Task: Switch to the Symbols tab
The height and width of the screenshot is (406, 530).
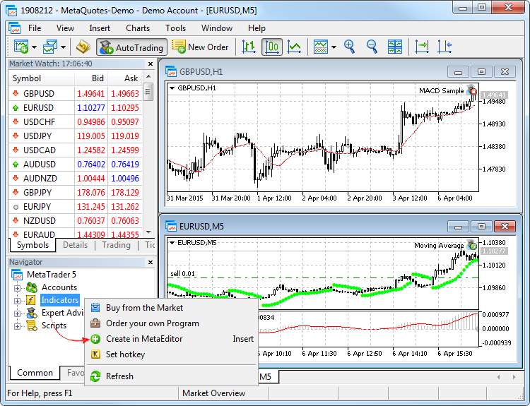Action: tap(33, 245)
